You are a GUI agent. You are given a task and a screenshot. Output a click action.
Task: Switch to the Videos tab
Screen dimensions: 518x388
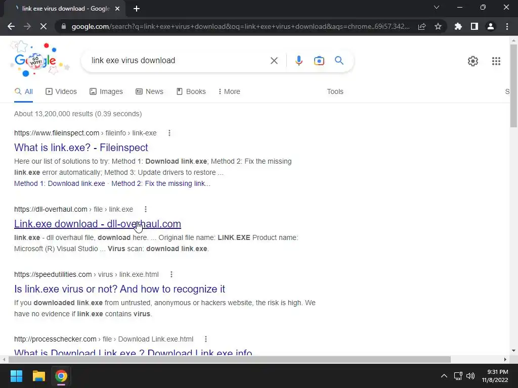pos(61,91)
